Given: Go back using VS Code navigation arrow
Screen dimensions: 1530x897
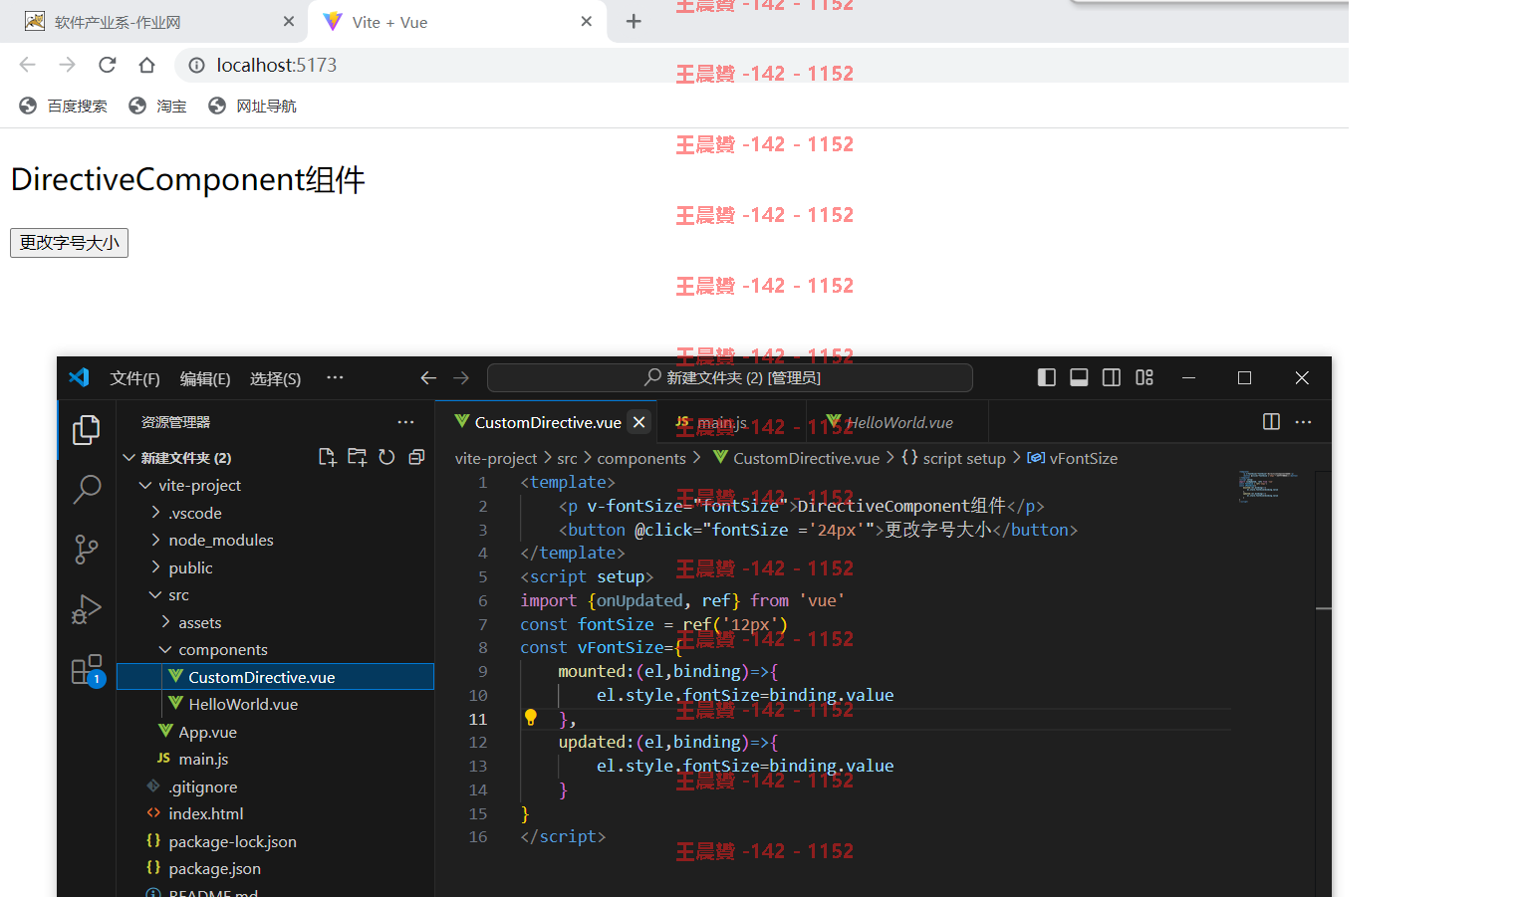Looking at the screenshot, I should 428,377.
